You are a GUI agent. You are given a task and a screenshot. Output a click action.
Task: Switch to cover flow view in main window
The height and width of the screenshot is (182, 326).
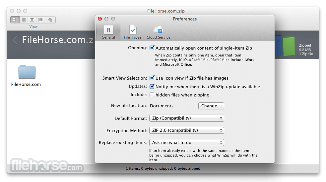(41, 20)
